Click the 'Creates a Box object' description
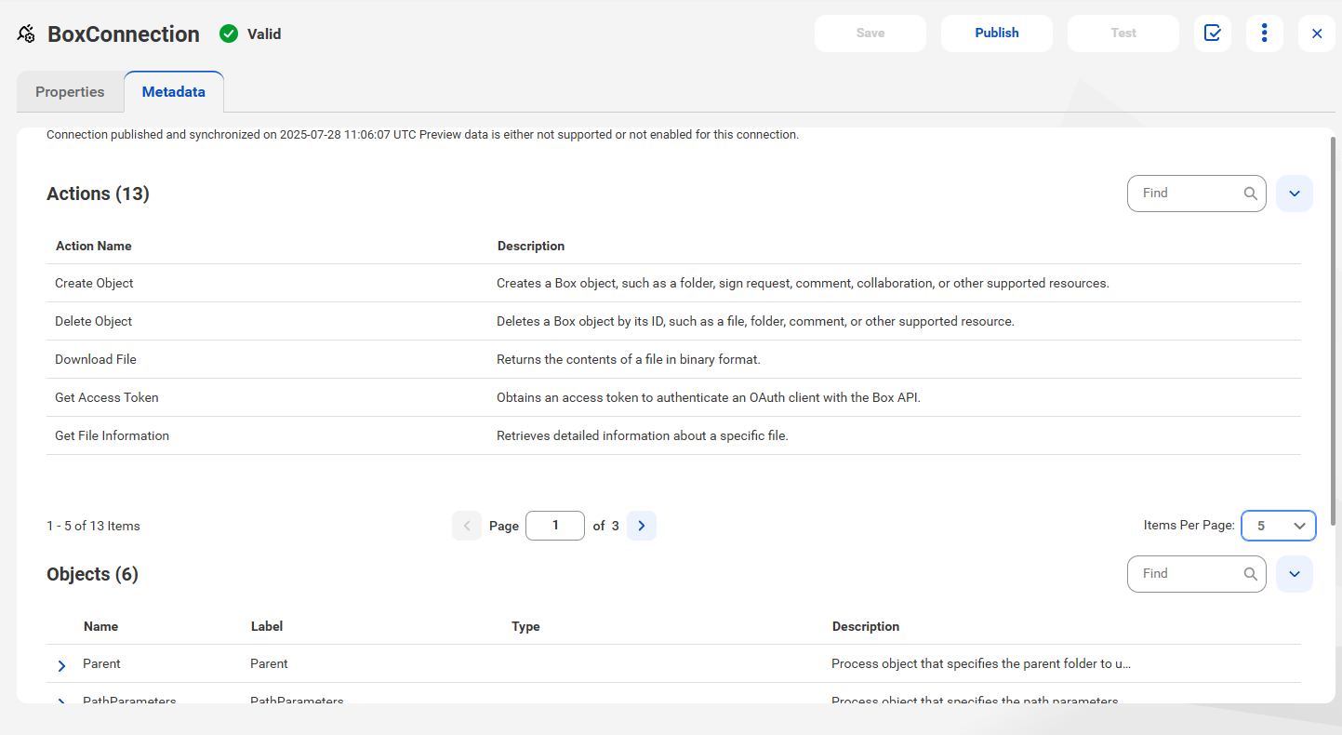The image size is (1342, 735). tap(803, 283)
